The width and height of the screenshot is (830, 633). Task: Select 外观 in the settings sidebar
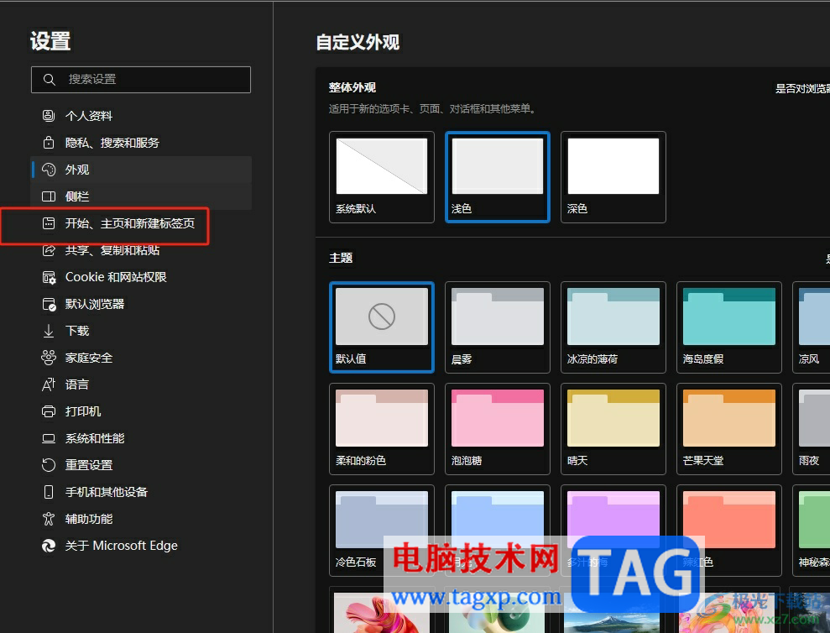141,170
